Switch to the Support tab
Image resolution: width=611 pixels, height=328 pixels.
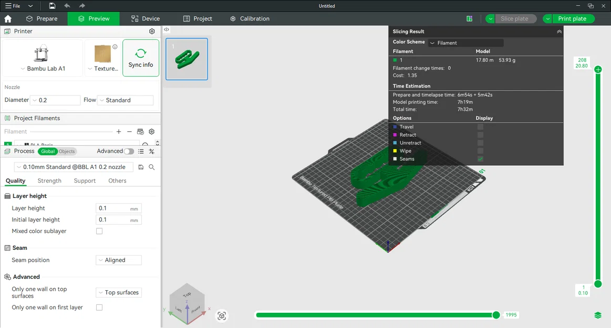tap(85, 181)
